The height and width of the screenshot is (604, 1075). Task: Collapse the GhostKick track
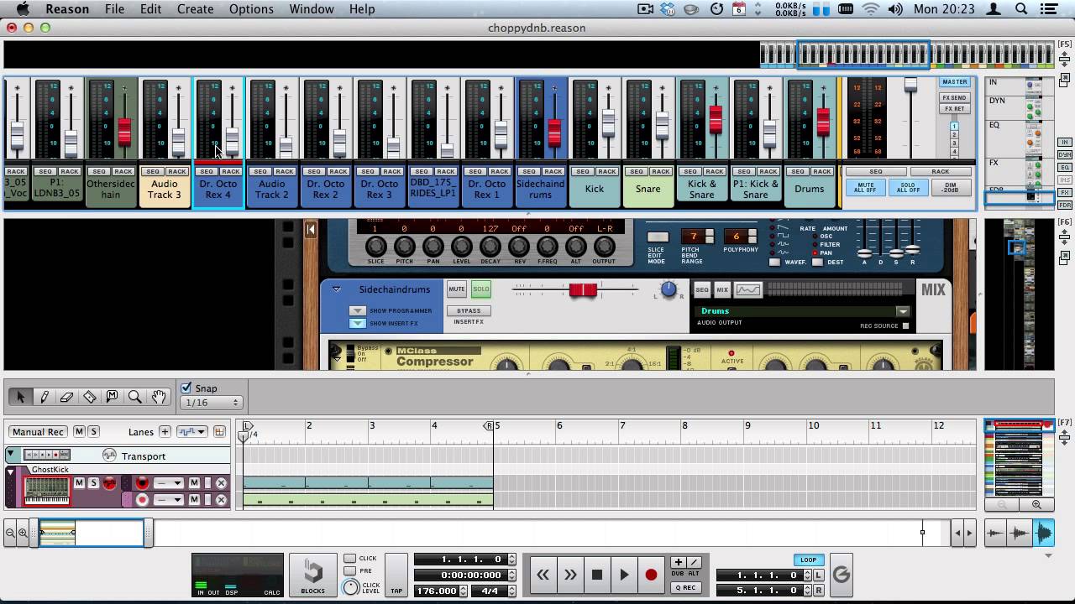[11, 471]
